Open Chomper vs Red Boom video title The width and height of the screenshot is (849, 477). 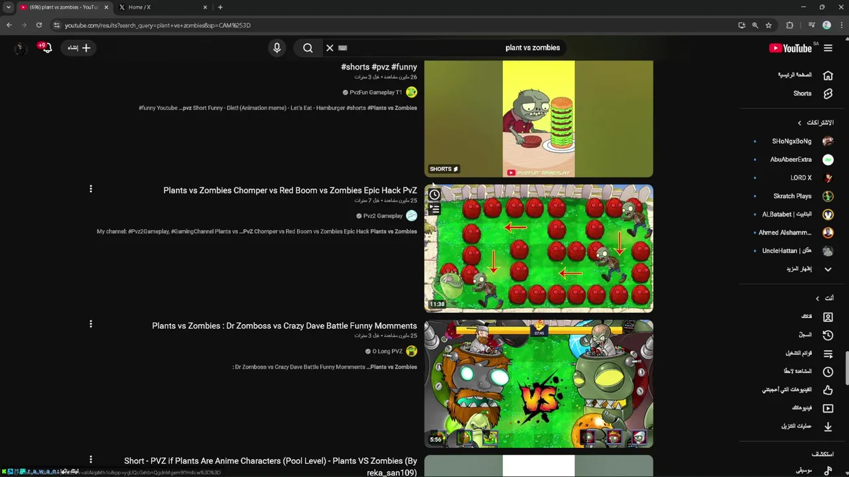coord(290,190)
